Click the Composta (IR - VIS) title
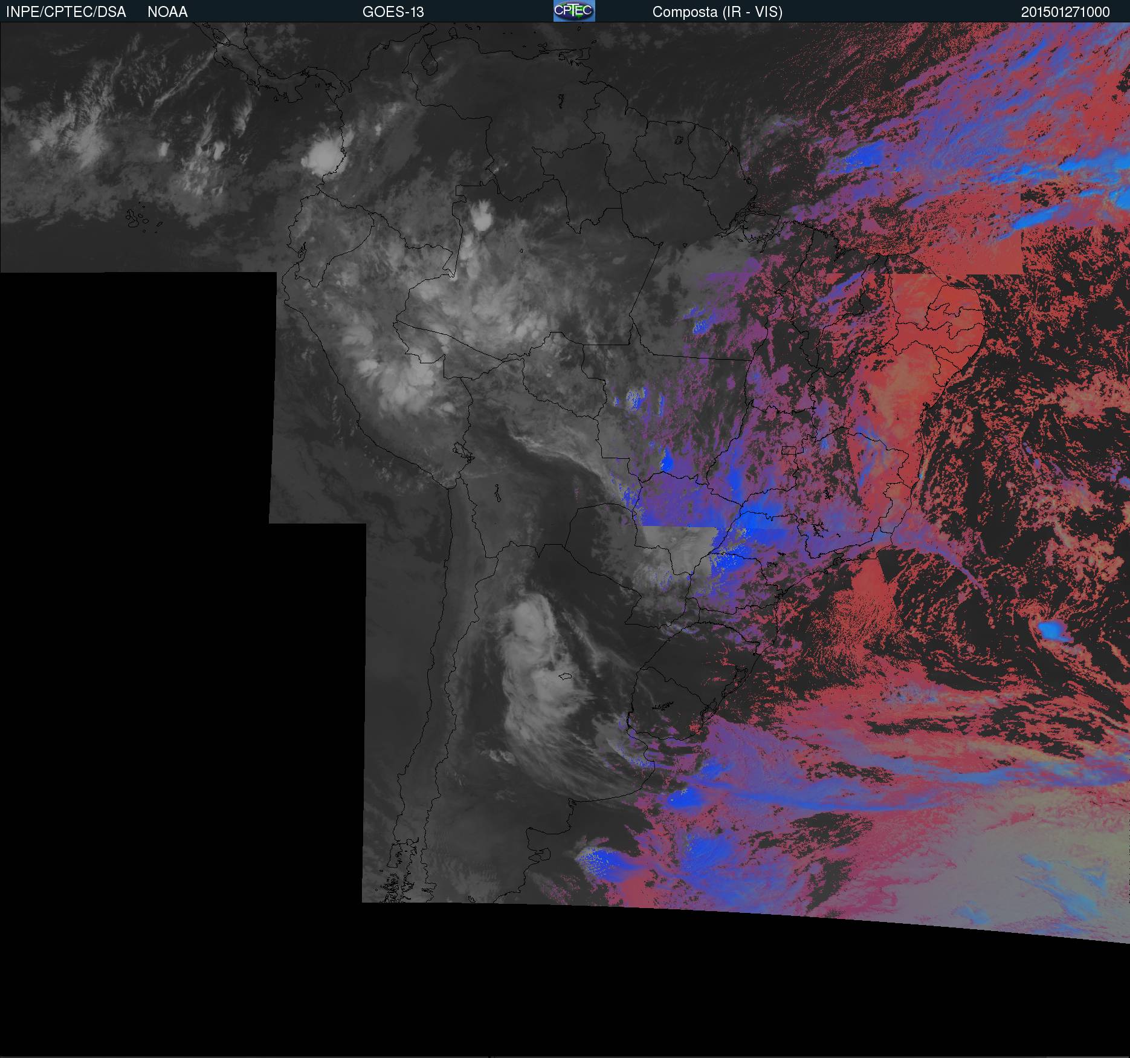The height and width of the screenshot is (1058, 1130). click(717, 12)
